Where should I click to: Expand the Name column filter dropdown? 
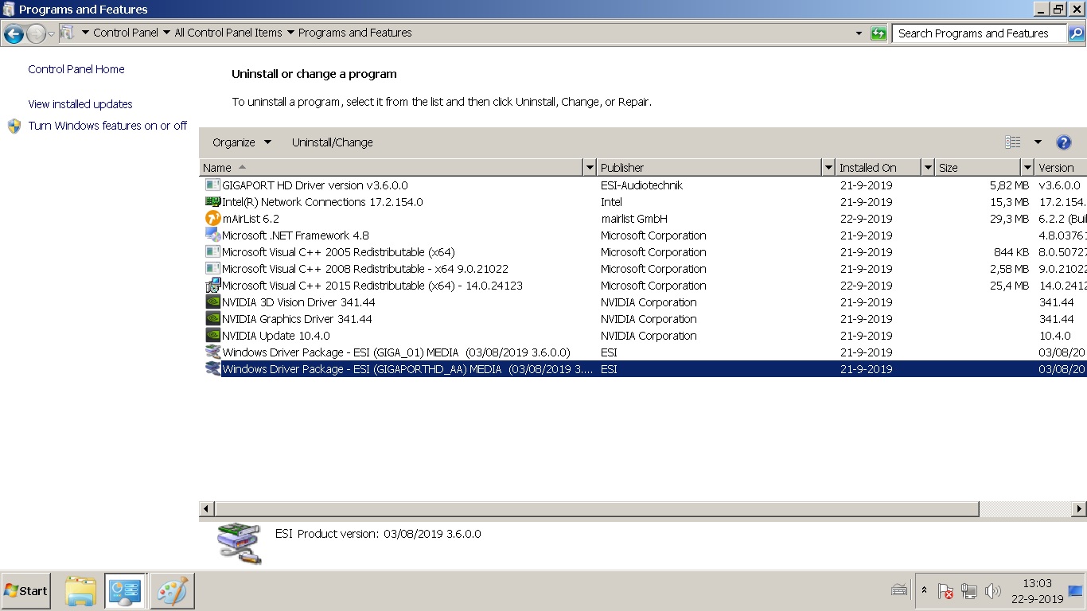pos(590,168)
